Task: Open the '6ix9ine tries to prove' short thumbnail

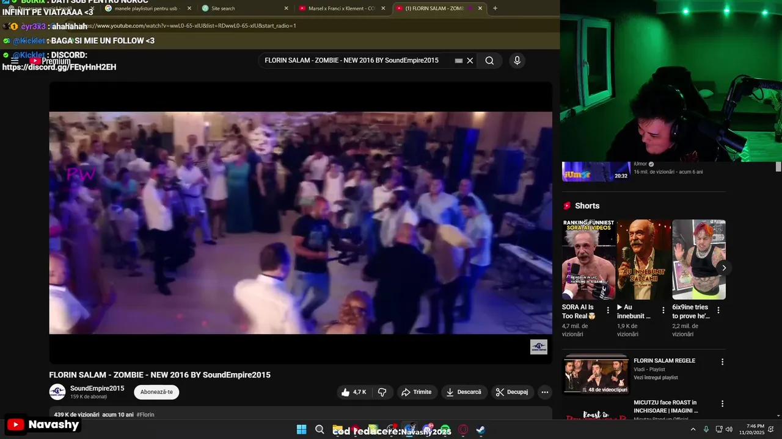Action: click(x=699, y=260)
